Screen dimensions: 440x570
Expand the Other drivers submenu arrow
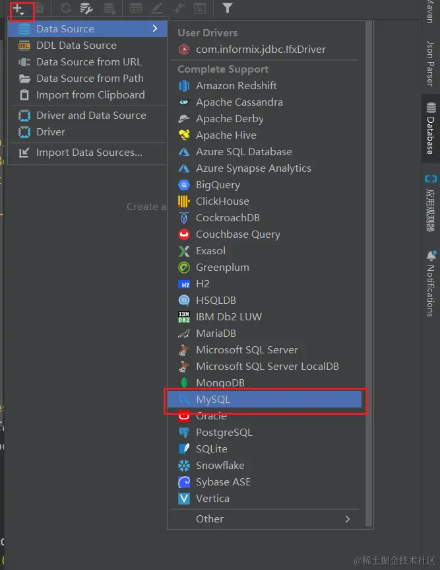pyautogui.click(x=348, y=518)
